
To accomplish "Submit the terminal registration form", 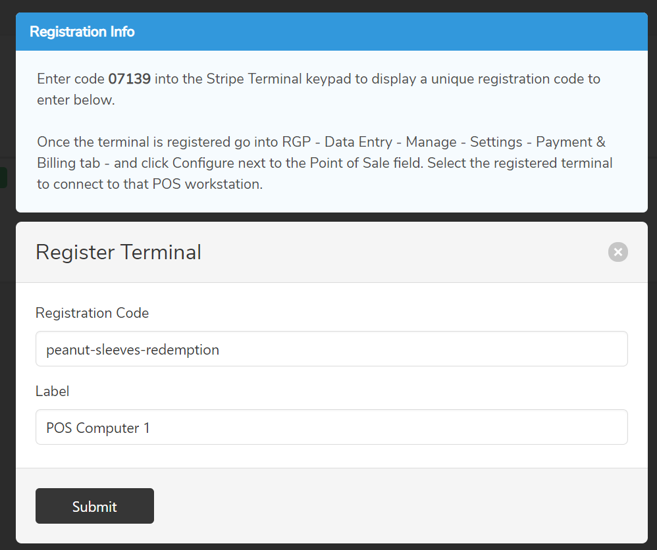I will coord(95,506).
